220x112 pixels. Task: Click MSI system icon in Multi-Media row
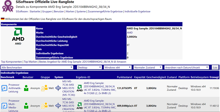[58, 106]
